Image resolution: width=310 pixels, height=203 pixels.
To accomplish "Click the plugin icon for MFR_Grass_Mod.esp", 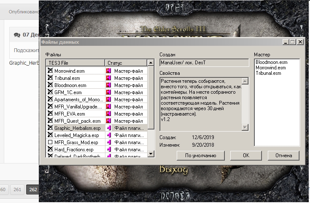I will tap(108, 142).
